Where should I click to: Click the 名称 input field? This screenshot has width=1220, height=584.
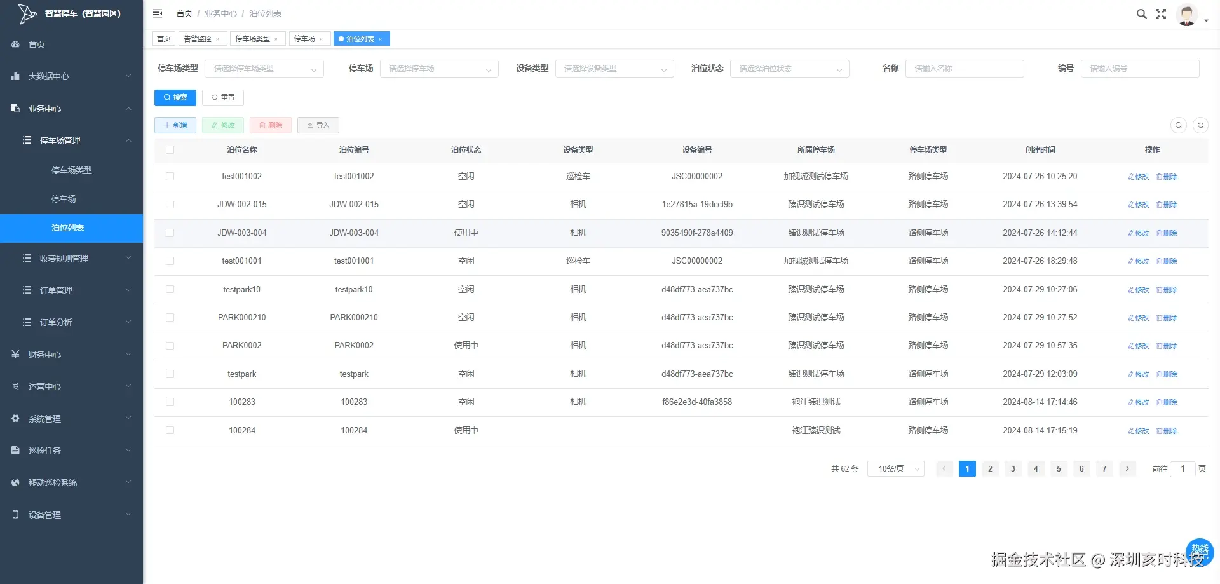click(x=965, y=69)
